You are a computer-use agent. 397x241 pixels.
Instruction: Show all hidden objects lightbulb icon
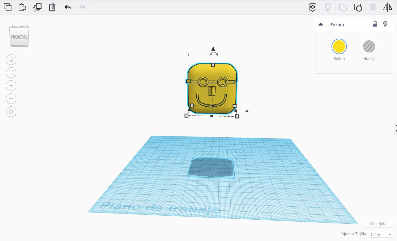point(327,7)
